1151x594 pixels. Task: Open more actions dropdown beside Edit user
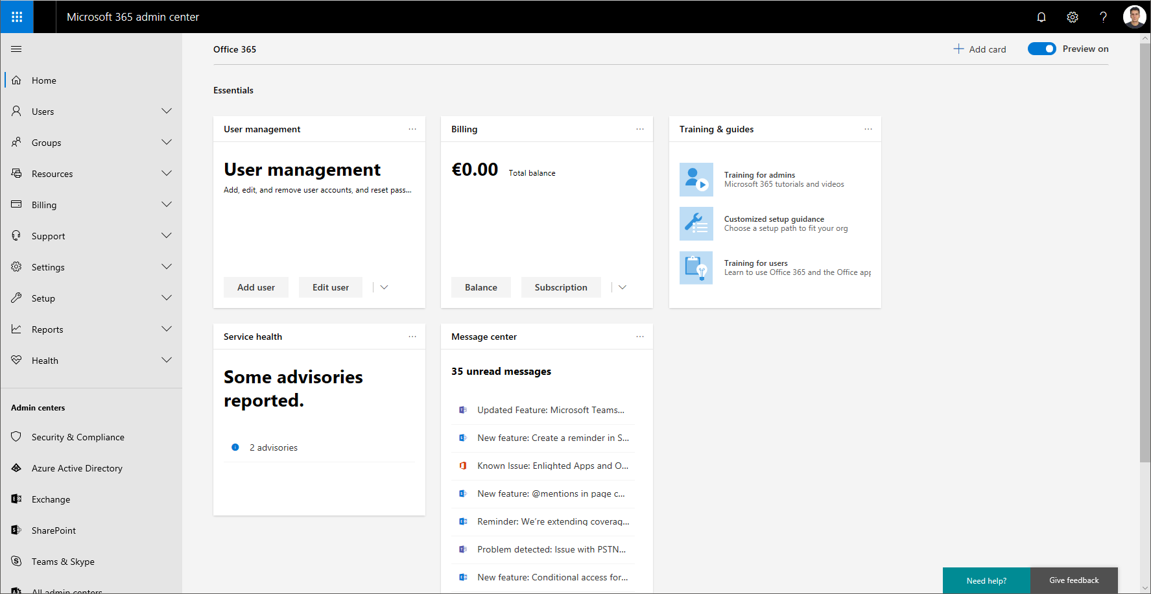click(x=384, y=287)
